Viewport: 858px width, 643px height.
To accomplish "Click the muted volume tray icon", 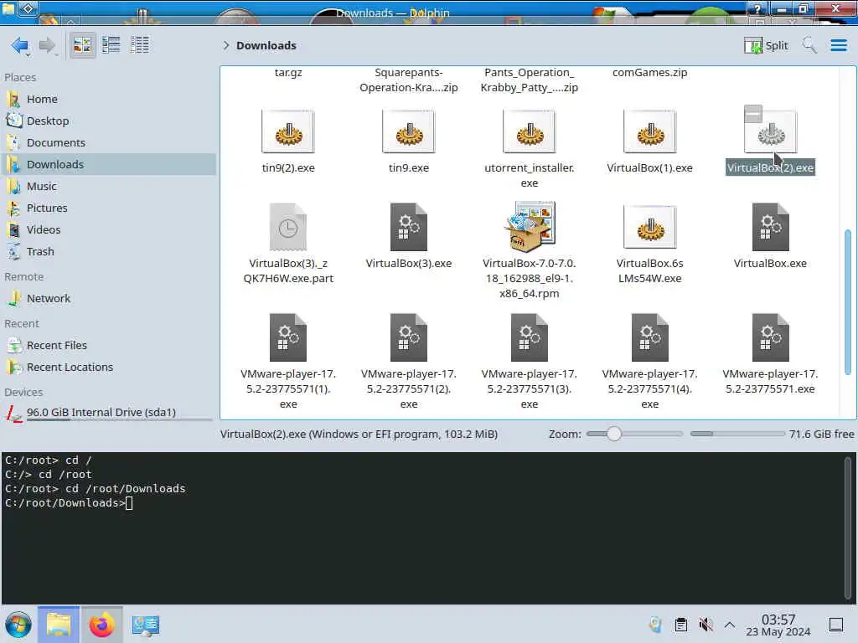I will pos(706,625).
